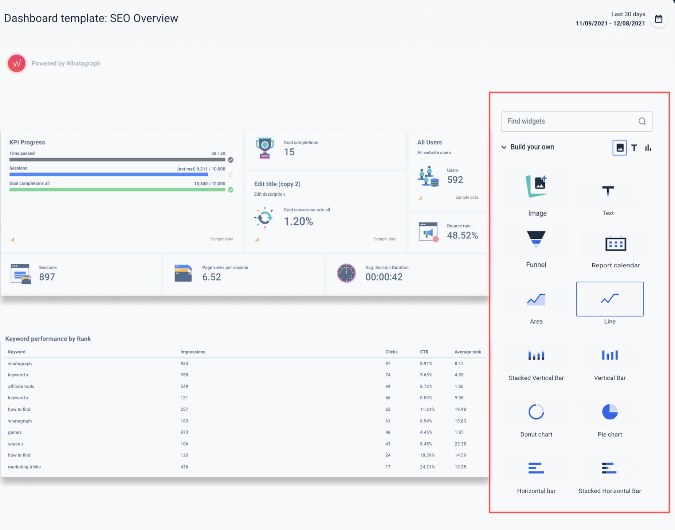Open the date range calendar picker
Screen dimensions: 675x530
pyautogui.click(x=659, y=19)
